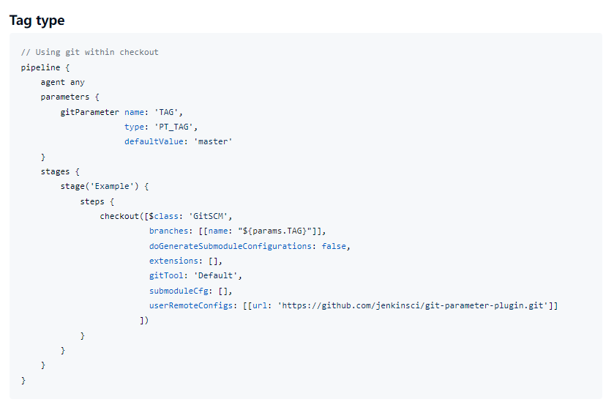Viewport: 614px width, 413px height.
Task: Click the git-parameter-plugin.git URL
Action: [413, 305]
